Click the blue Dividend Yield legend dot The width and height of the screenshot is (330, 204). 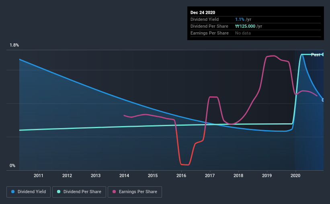coord(13,192)
